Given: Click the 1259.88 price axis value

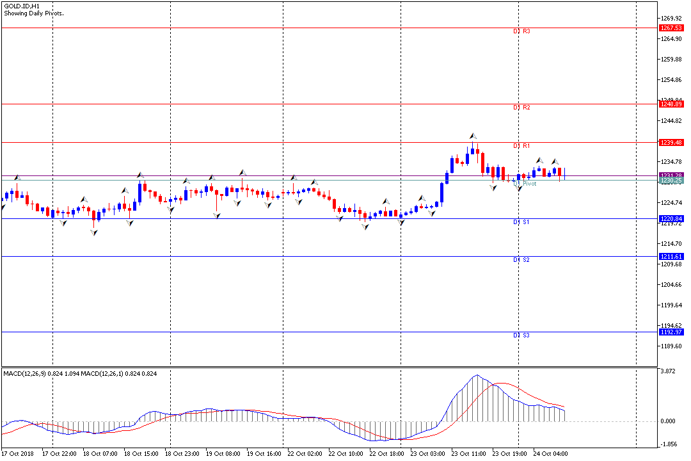Looking at the screenshot, I should 671,60.
